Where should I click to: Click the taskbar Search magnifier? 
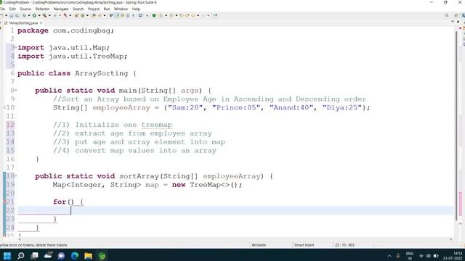tap(21, 255)
